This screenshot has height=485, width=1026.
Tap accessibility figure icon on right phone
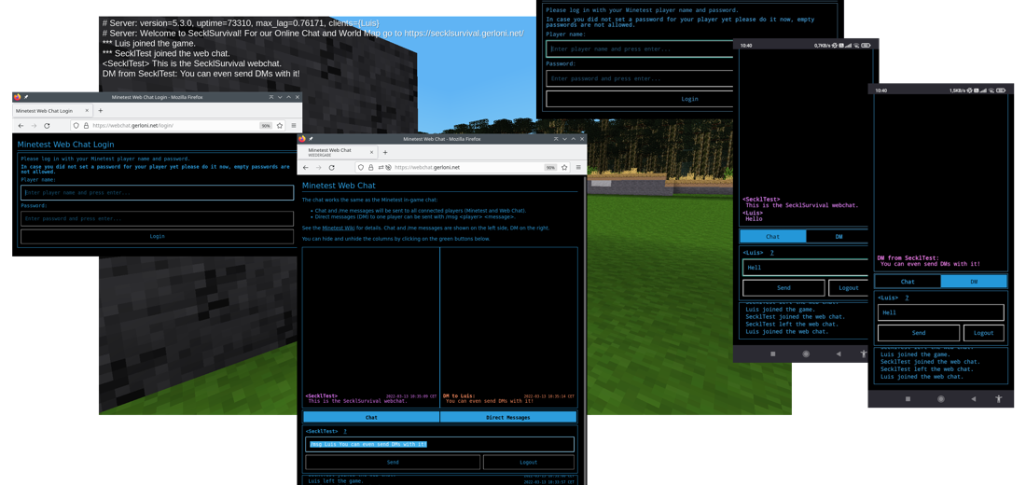point(999,398)
